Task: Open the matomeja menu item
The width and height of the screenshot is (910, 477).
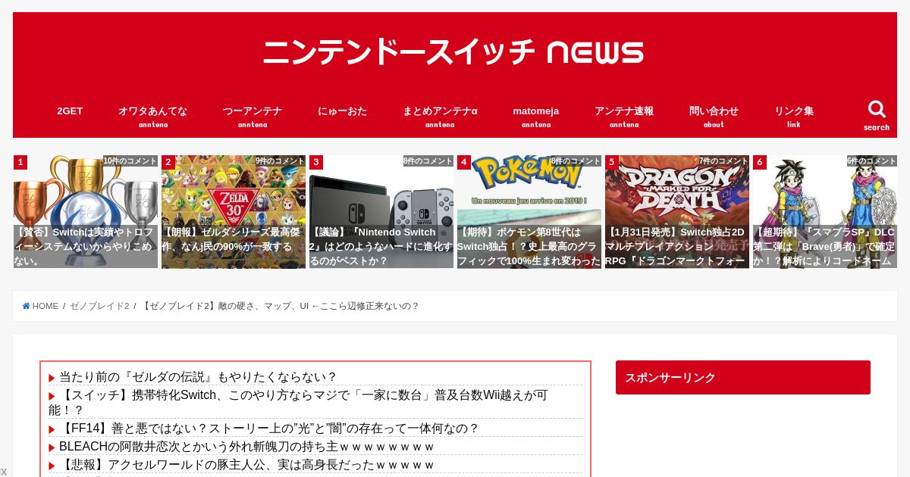Action: [x=536, y=115]
